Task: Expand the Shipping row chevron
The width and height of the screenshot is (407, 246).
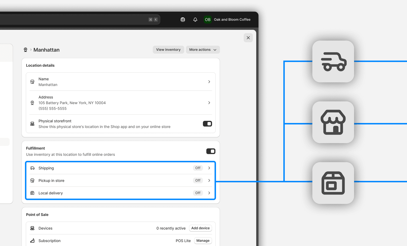Action: (x=209, y=168)
